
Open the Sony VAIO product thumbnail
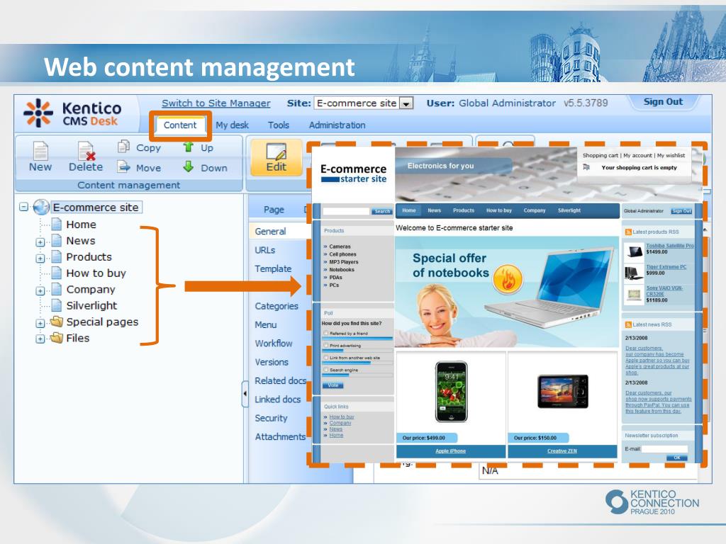[633, 294]
